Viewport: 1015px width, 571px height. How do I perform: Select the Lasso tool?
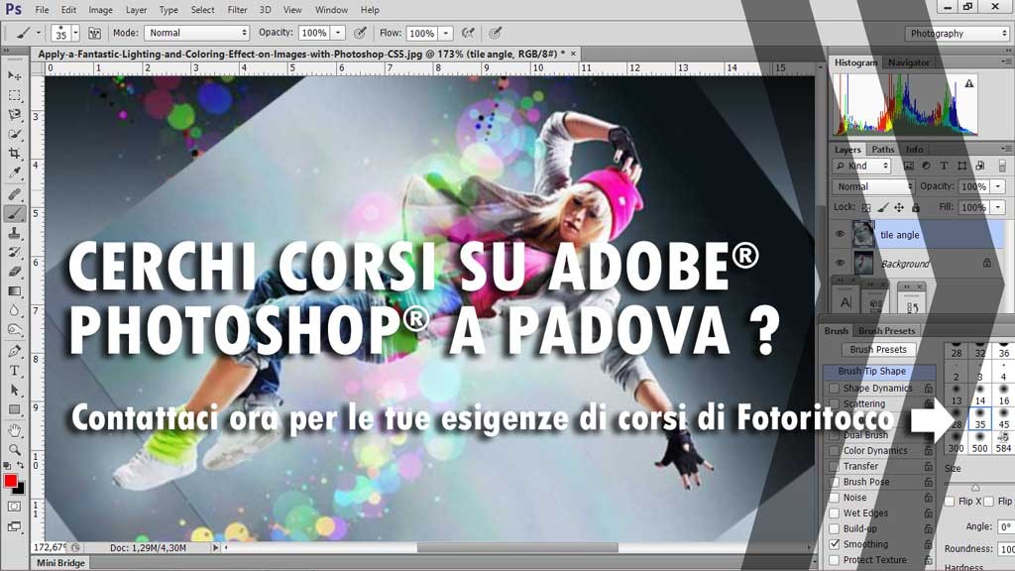coord(14,115)
